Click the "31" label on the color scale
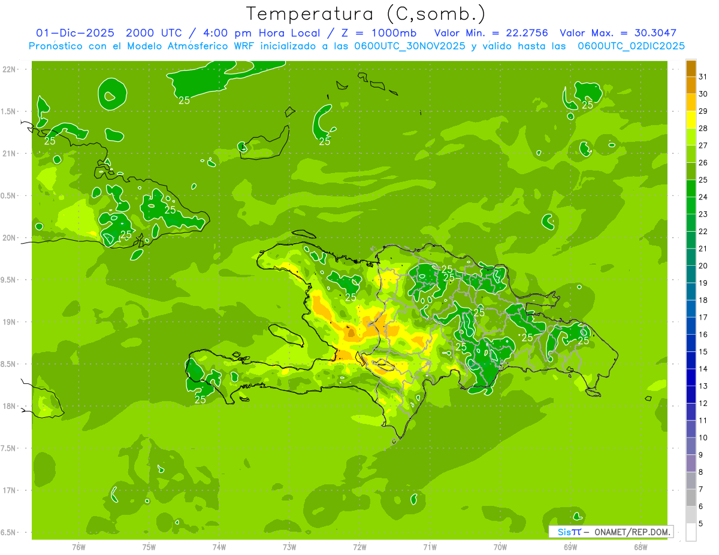 click(703, 77)
